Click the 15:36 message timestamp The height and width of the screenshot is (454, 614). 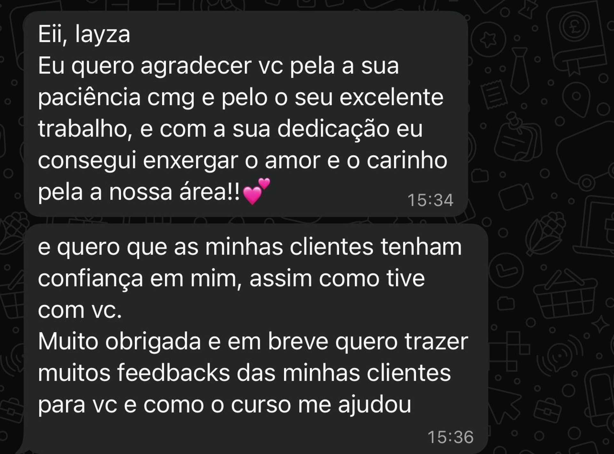451,437
